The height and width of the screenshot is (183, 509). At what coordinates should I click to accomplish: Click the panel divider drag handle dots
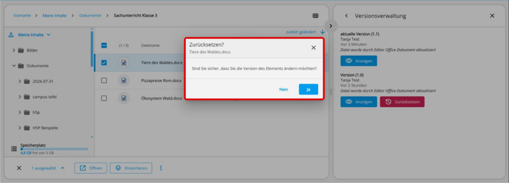tap(331, 92)
